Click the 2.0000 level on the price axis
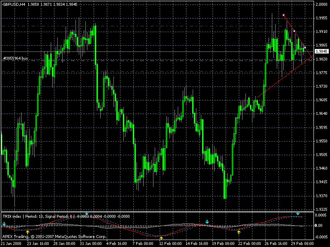The image size is (330, 247). pyautogui.click(x=321, y=5)
